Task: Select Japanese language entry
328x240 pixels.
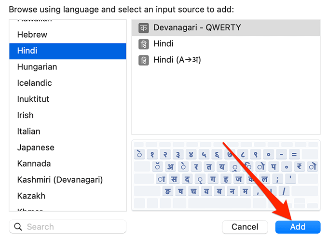Action: pos(36,147)
